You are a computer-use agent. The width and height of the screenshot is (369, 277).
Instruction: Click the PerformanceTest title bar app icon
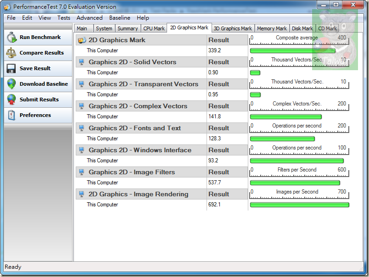coord(7,7)
